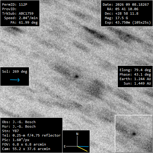Click the Stn Y87 station code
The image size is (153, 153).
[x=10, y=131]
